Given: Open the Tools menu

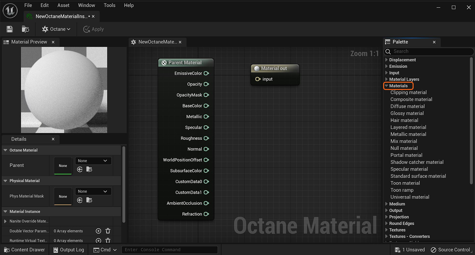Looking at the screenshot, I should (x=110, y=5).
